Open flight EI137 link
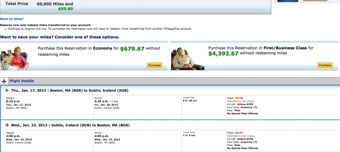Screen dimensions: 340x152 click(x=239, y=133)
